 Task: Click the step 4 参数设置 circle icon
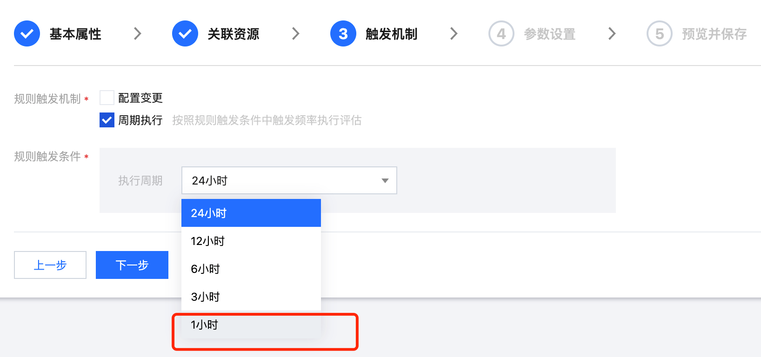pyautogui.click(x=501, y=33)
